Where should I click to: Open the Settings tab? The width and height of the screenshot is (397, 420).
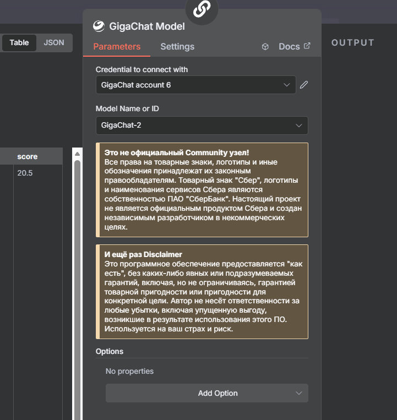(x=177, y=47)
